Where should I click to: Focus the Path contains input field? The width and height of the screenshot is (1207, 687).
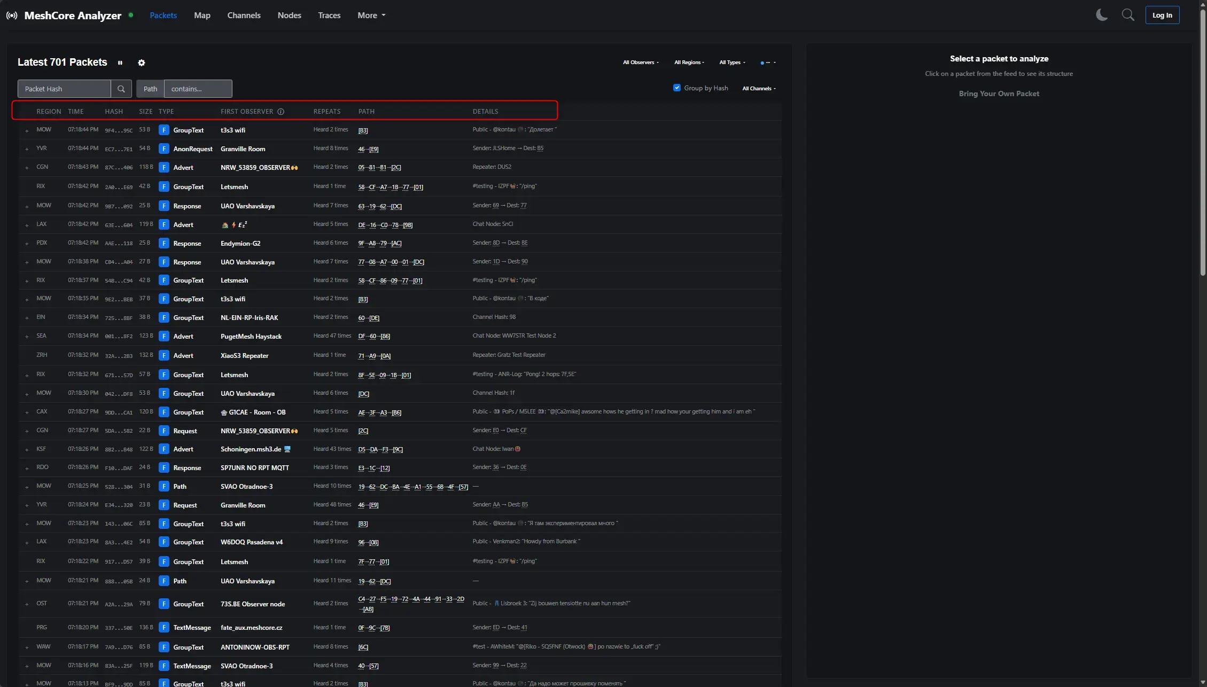click(x=198, y=89)
